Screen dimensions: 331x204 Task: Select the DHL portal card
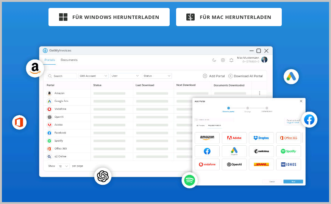click(261, 164)
